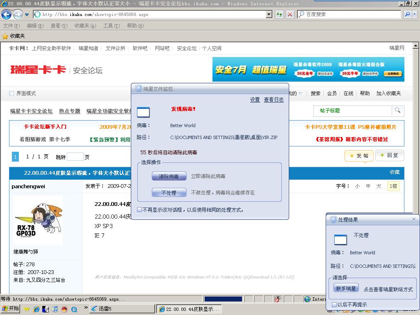Image resolution: width=420 pixels, height=315 pixels.
Task: Open the 帮助 menu
Action: [135, 26]
